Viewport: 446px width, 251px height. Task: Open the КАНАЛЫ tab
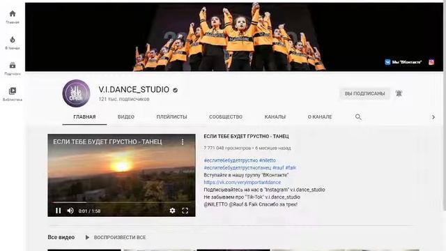(275, 117)
